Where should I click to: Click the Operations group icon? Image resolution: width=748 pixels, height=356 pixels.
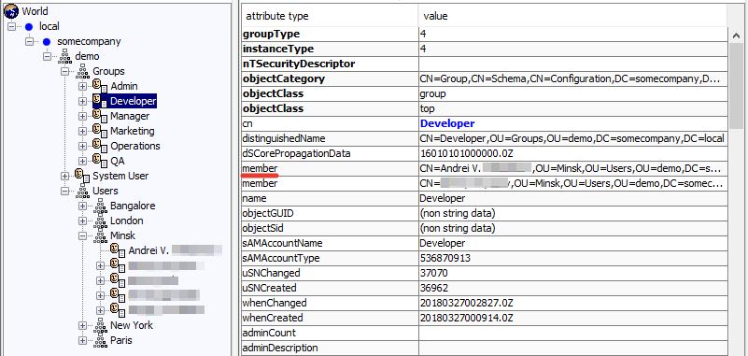click(x=100, y=146)
